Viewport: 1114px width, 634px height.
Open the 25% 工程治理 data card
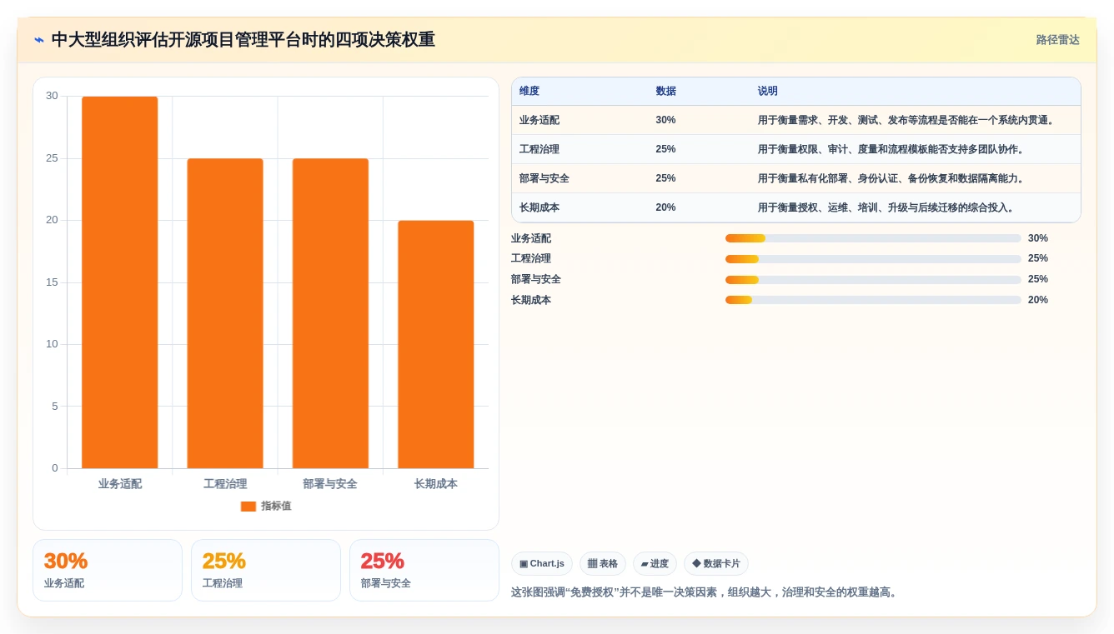[x=266, y=570]
